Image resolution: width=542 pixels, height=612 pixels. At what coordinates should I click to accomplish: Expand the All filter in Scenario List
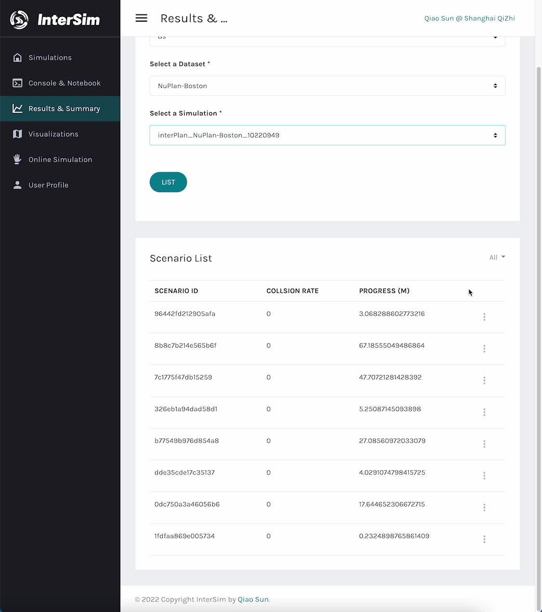(x=497, y=257)
